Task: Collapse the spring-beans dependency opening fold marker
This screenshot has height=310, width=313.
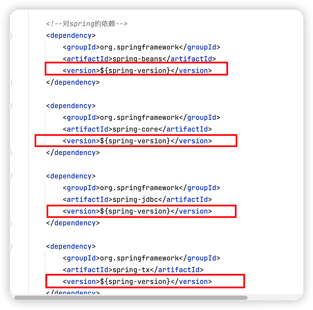Action: coord(11,36)
